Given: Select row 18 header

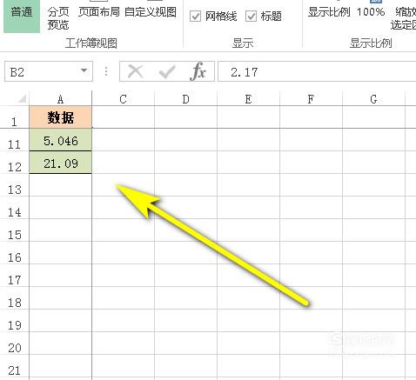Looking at the screenshot, I should click(x=14, y=298).
